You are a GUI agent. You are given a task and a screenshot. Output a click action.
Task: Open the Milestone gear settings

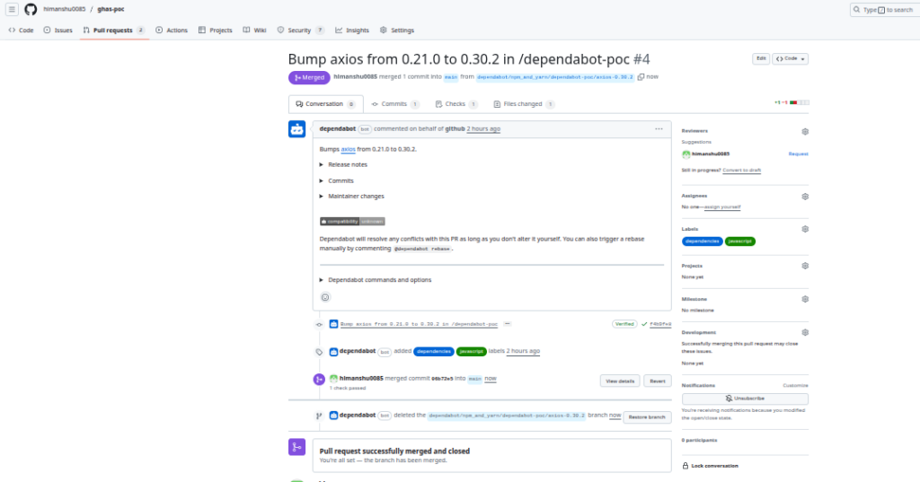point(805,299)
